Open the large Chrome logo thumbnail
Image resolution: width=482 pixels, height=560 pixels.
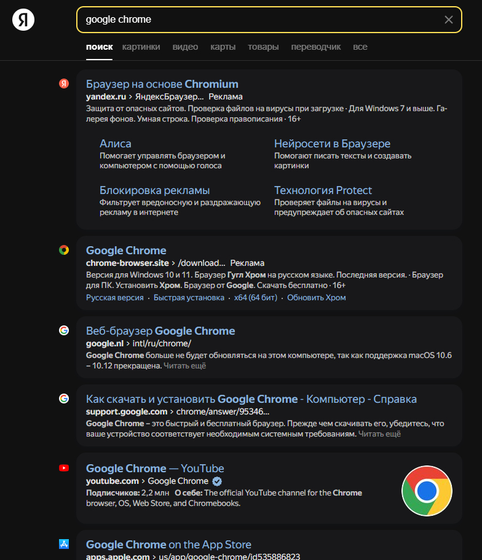pos(427,491)
